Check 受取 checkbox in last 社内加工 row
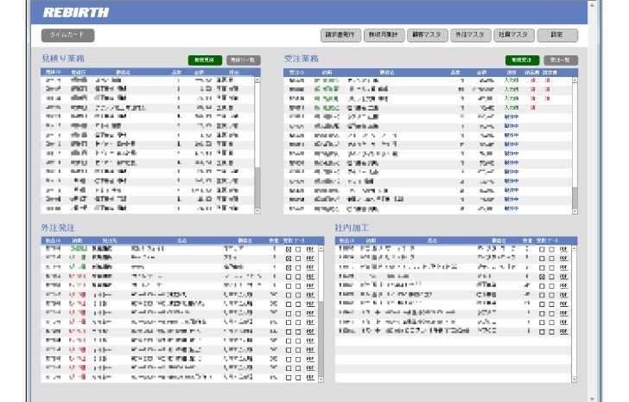The height and width of the screenshot is (402, 629). point(542,332)
